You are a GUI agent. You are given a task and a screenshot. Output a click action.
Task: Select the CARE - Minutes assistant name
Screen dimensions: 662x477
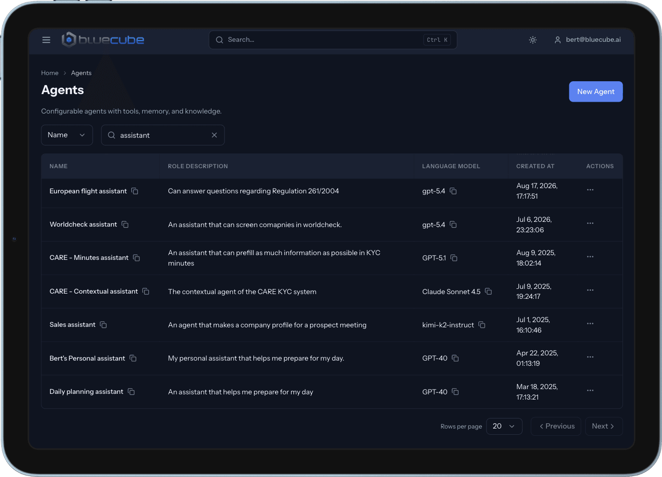tap(89, 258)
